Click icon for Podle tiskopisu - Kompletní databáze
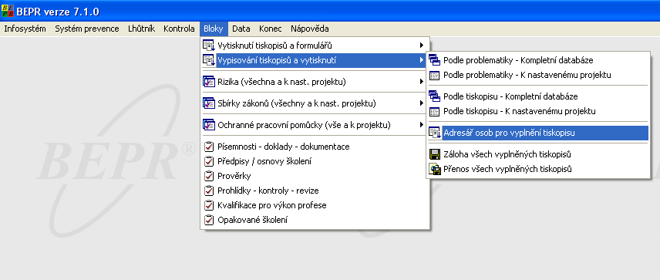Screen dimensions: 660x280 [434, 97]
